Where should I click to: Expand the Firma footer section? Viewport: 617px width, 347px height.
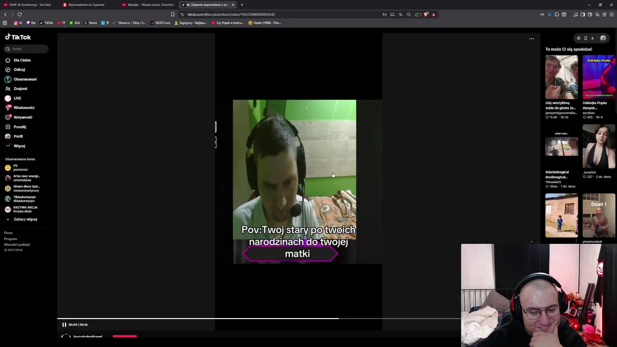[8, 233]
